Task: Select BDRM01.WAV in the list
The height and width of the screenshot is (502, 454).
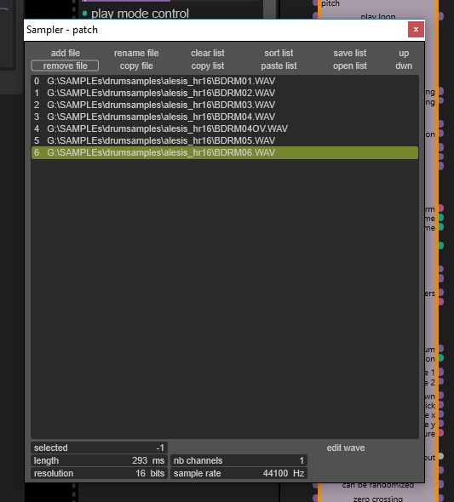Action: [225, 81]
